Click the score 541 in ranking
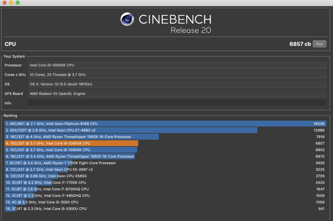Viewport: 333px width, 221px height. 321,209
